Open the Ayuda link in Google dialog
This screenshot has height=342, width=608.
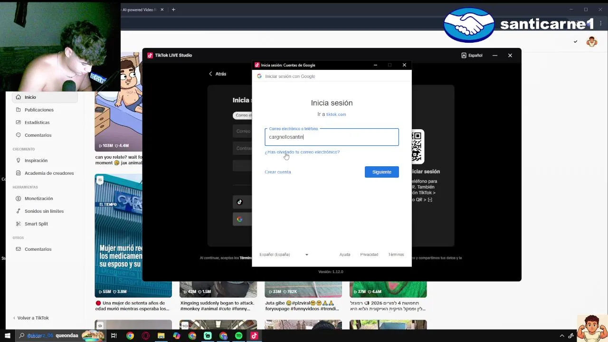pyautogui.click(x=345, y=255)
